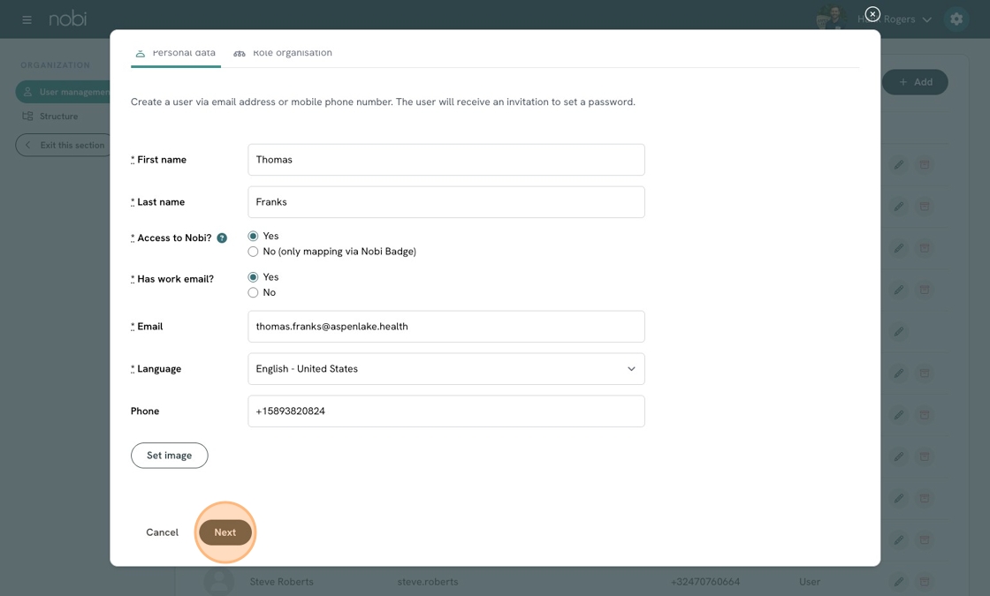The image size is (990, 596).
Task: Click the user profile avatar
Action: [x=830, y=18]
